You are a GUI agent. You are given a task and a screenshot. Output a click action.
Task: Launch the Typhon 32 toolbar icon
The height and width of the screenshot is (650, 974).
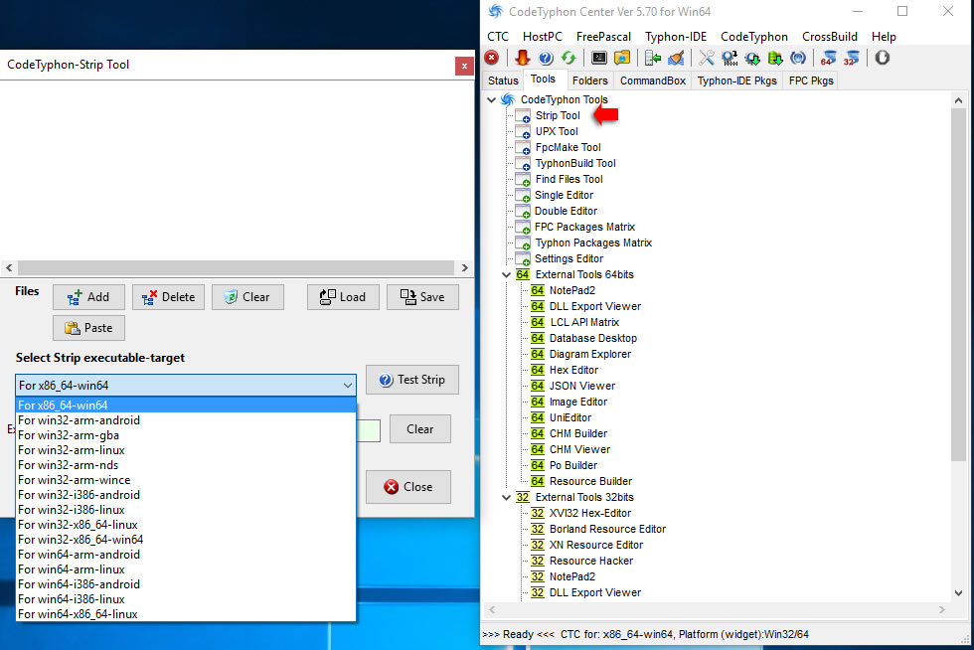(x=852, y=58)
